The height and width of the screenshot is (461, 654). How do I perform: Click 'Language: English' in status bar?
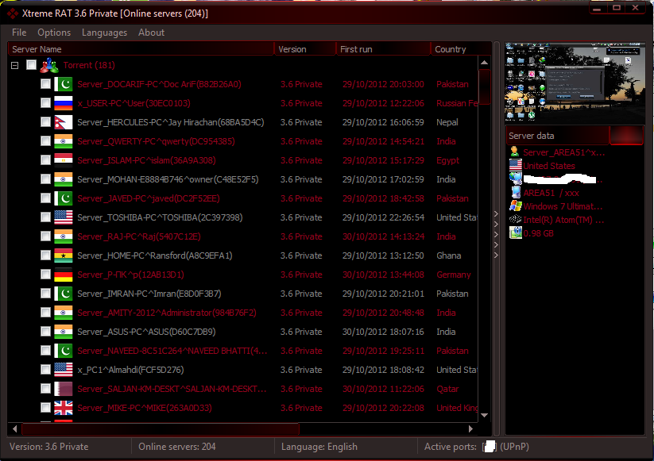(x=319, y=447)
